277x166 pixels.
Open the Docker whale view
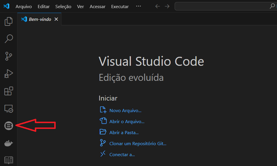9,143
